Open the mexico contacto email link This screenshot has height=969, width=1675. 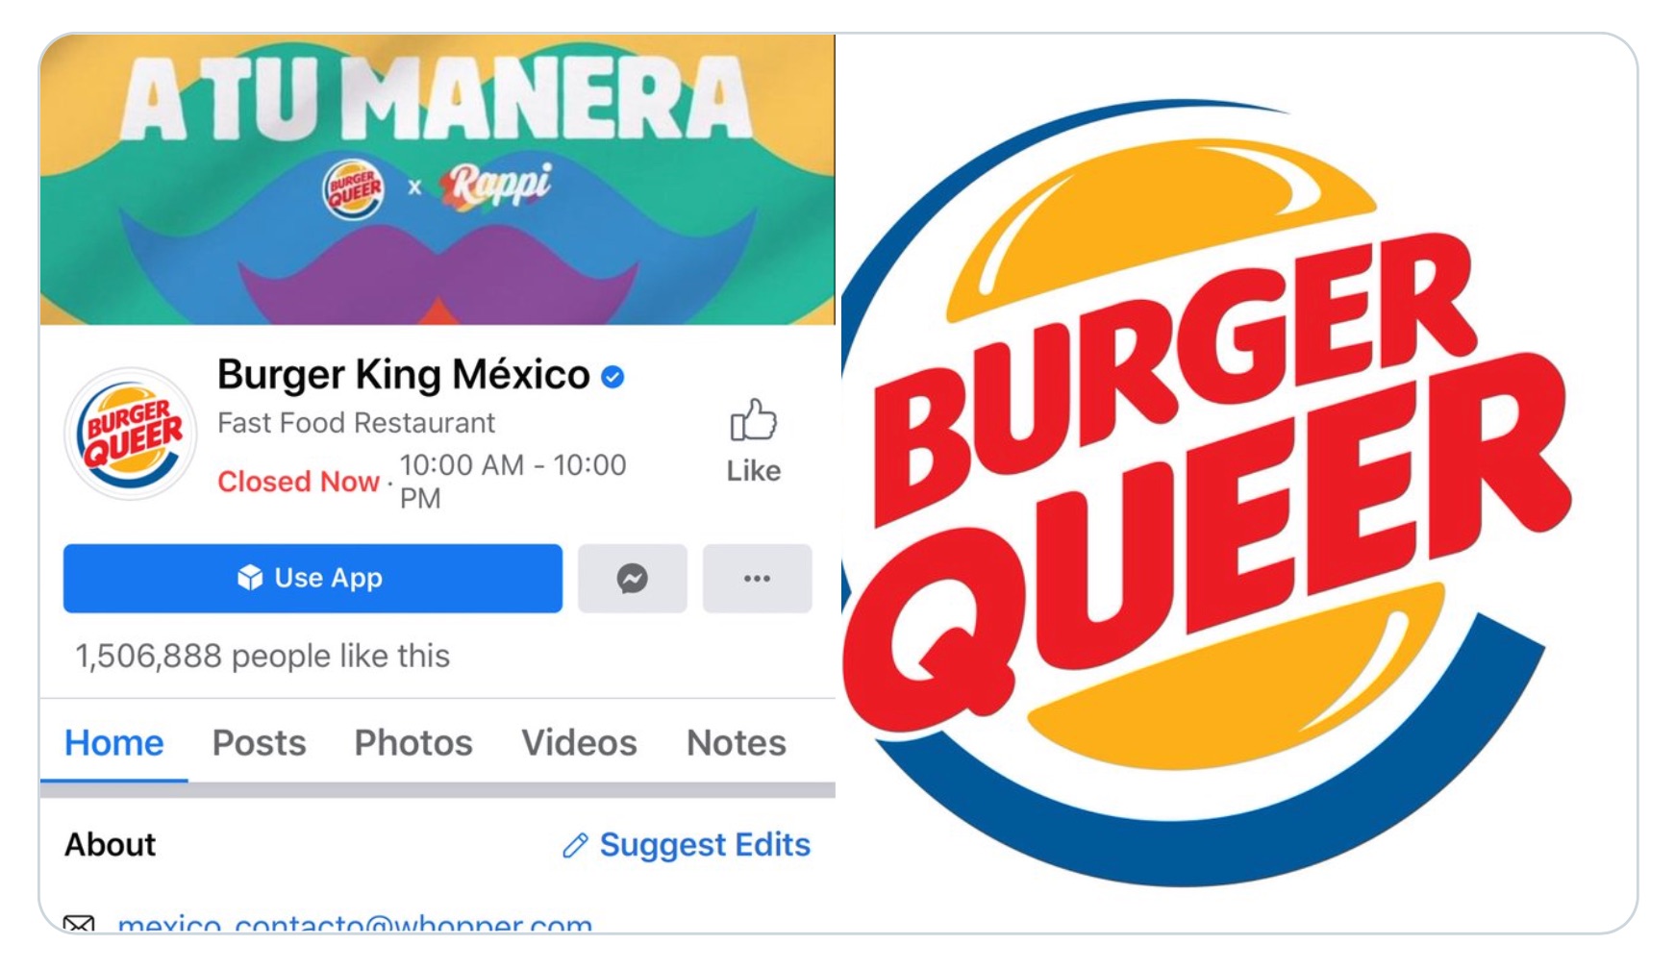coord(355,923)
